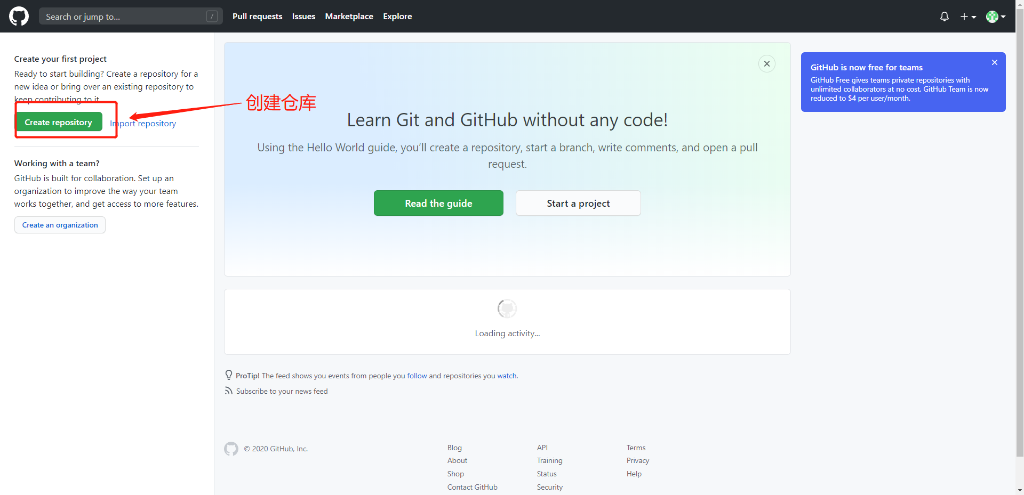The height and width of the screenshot is (495, 1024).
Task: Open Pull requests in top navigation
Action: (x=257, y=17)
